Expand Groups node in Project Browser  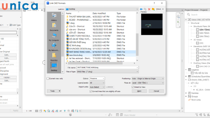click(x=186, y=96)
